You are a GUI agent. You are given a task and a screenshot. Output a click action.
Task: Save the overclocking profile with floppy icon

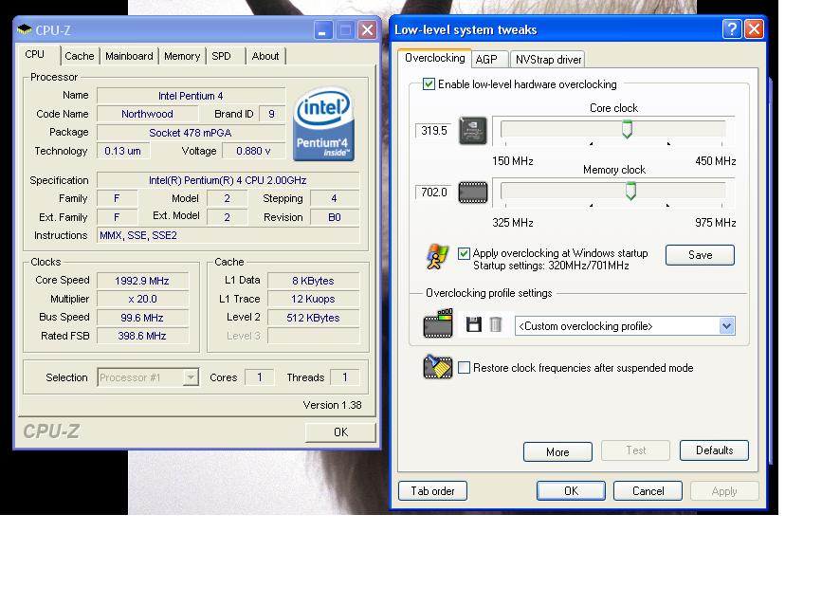tap(474, 324)
